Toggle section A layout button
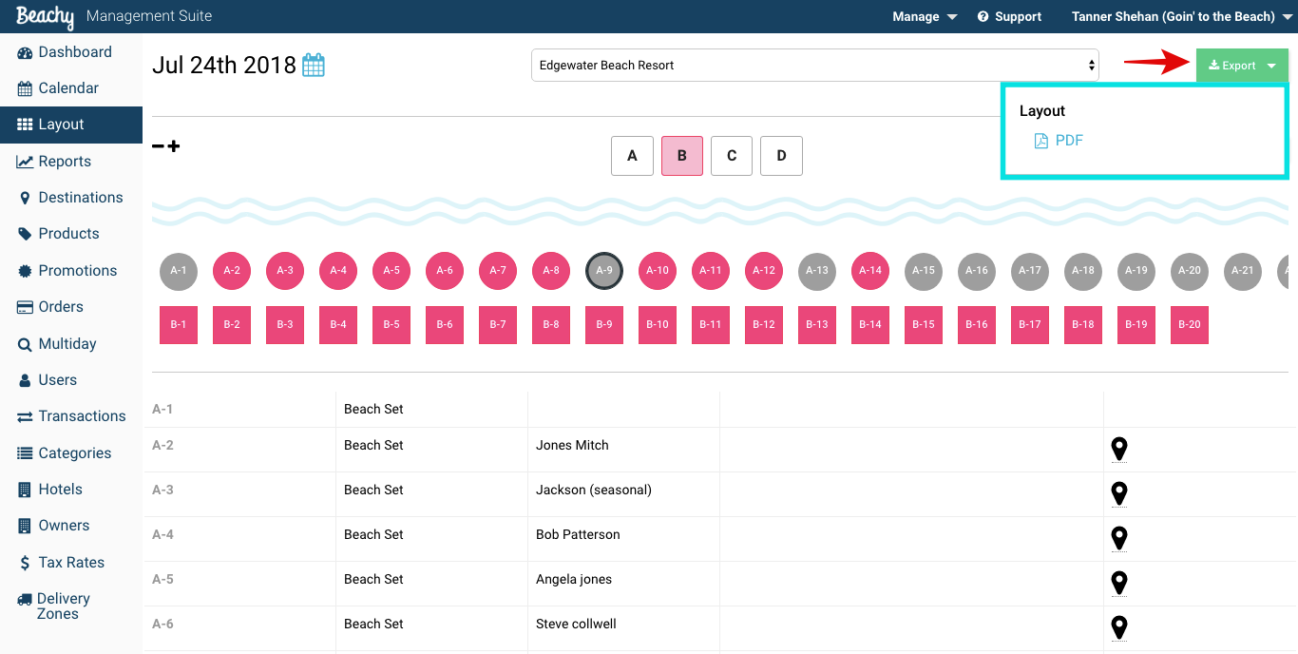This screenshot has height=654, width=1298. pos(632,156)
